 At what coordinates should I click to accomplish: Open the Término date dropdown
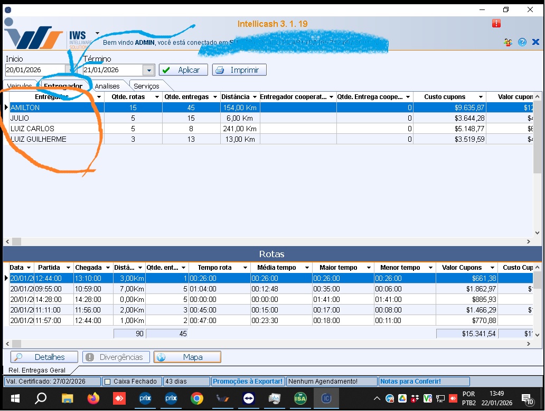point(148,70)
